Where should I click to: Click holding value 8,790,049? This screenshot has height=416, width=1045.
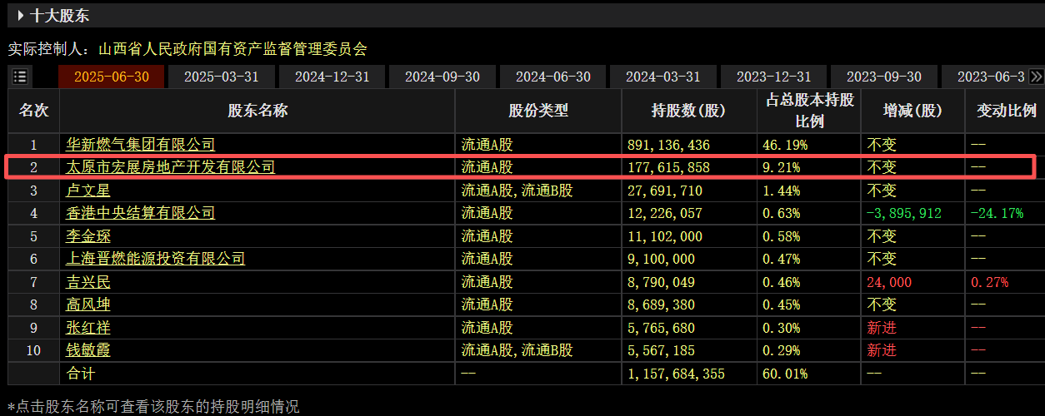tap(662, 282)
